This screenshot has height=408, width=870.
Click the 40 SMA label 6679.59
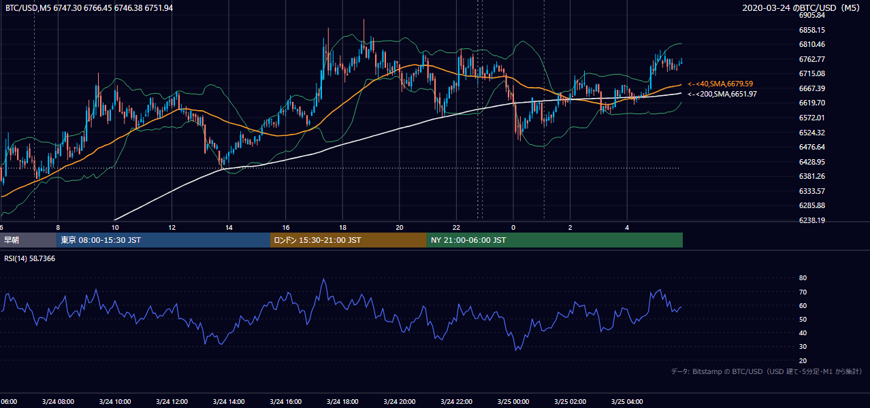720,84
